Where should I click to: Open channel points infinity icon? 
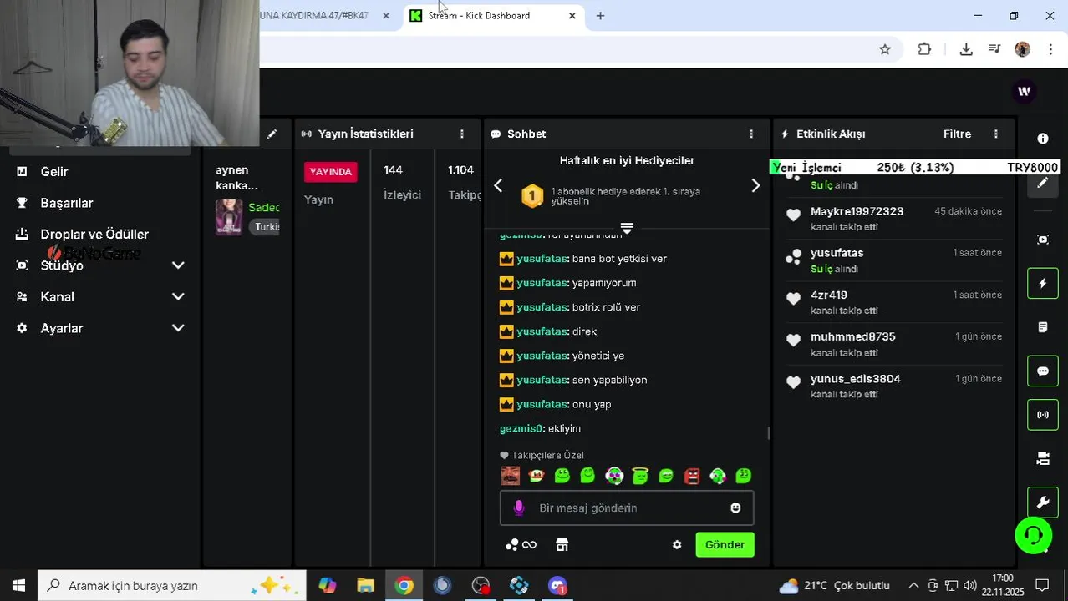(x=521, y=545)
